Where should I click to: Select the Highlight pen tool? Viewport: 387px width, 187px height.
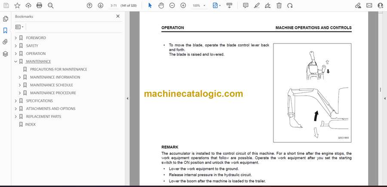[257, 6]
